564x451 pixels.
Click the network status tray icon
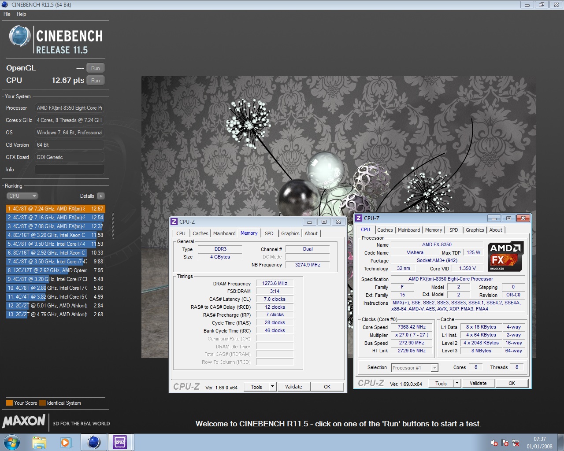click(516, 443)
